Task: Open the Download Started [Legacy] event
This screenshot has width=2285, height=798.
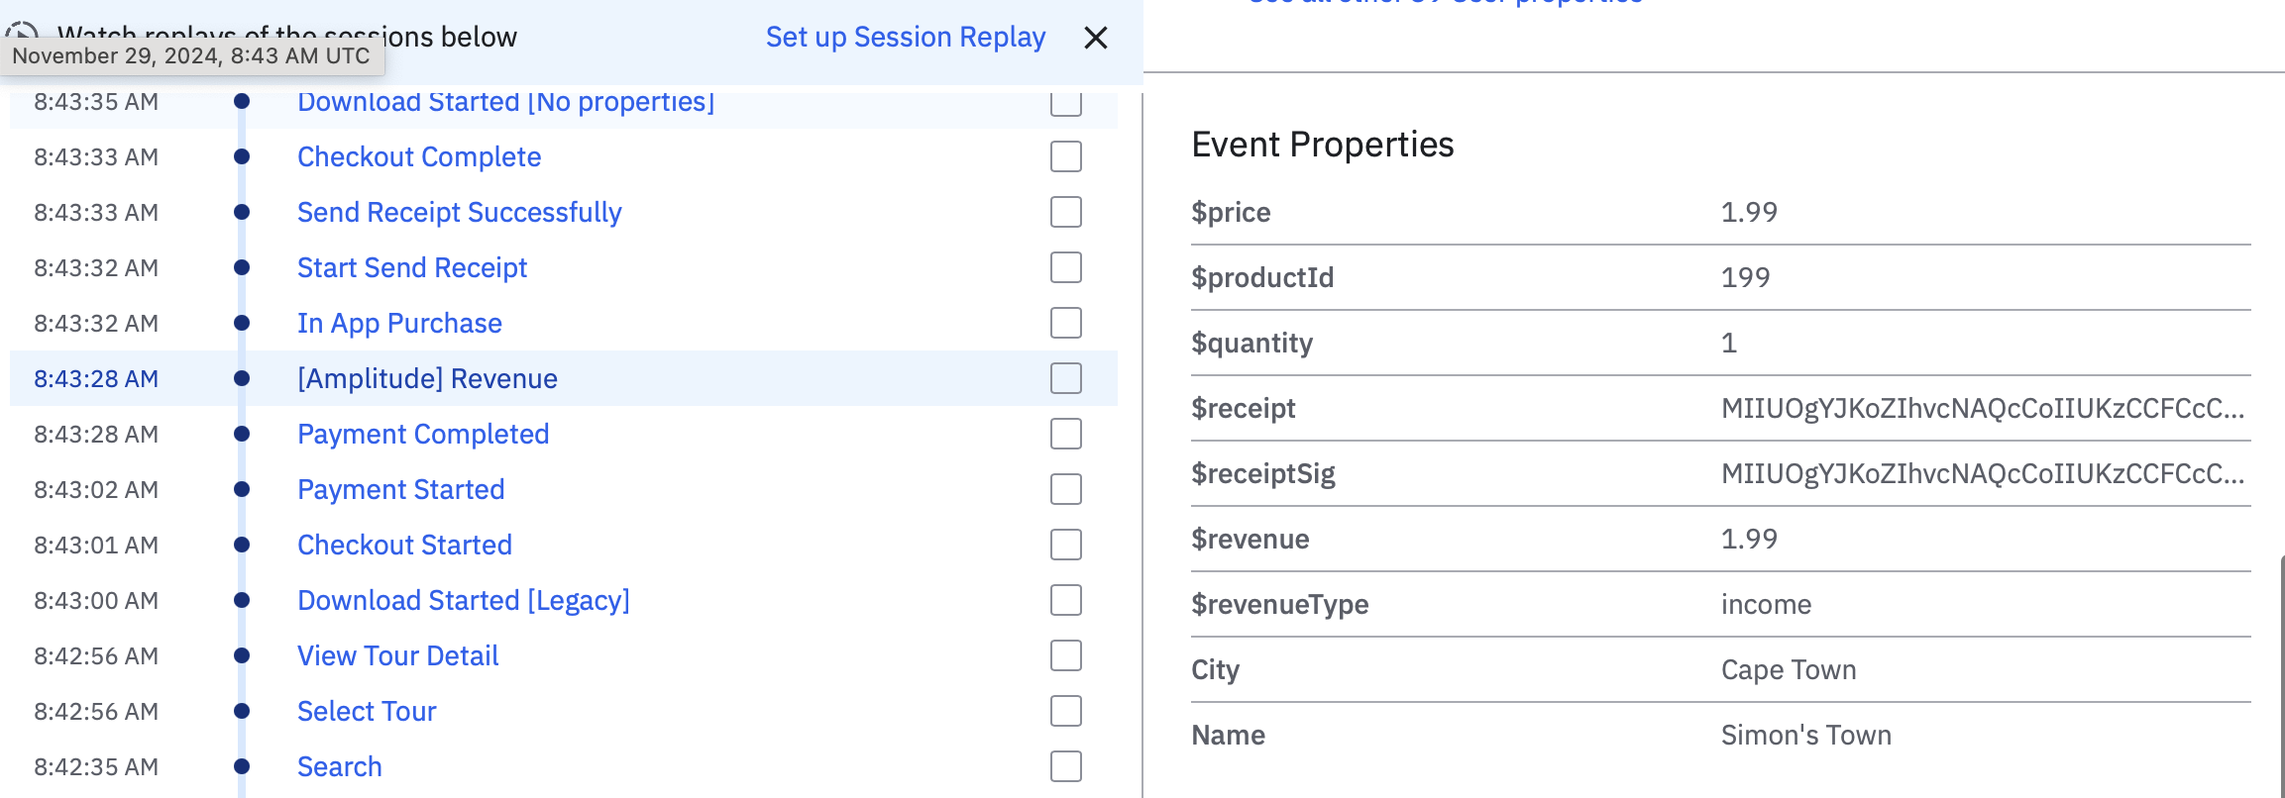Action: pyautogui.click(x=463, y=600)
